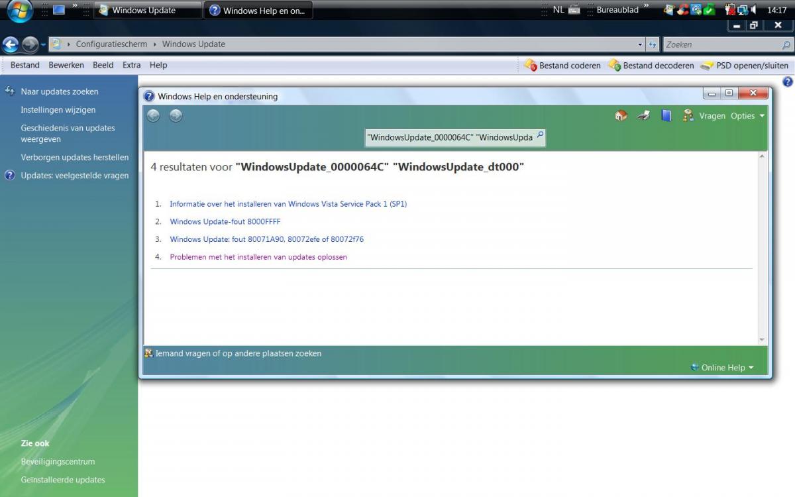This screenshot has height=497, width=795.
Task: Open the Bestand menu
Action: (25, 65)
